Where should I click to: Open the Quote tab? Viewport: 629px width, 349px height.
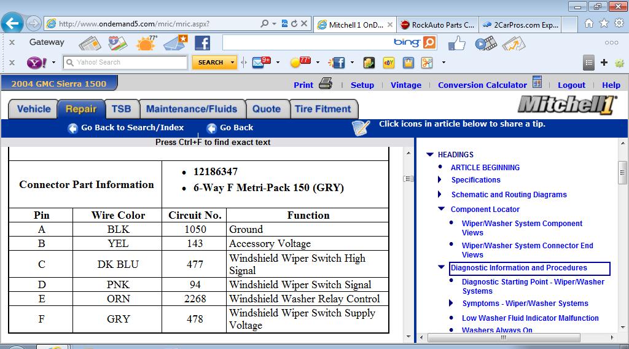pos(267,109)
